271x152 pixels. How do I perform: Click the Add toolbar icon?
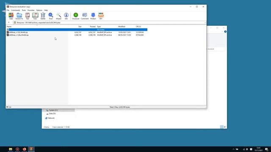pos(11,16)
